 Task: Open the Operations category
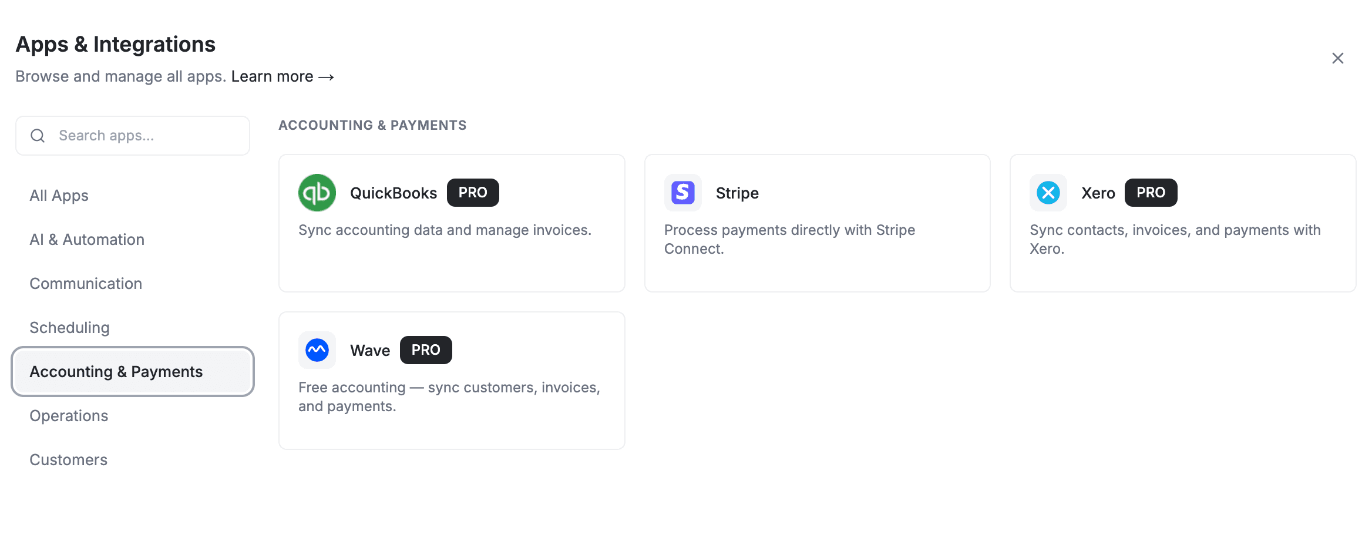tap(69, 415)
